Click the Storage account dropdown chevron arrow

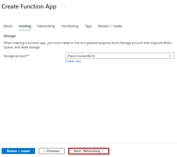[x=171, y=56]
